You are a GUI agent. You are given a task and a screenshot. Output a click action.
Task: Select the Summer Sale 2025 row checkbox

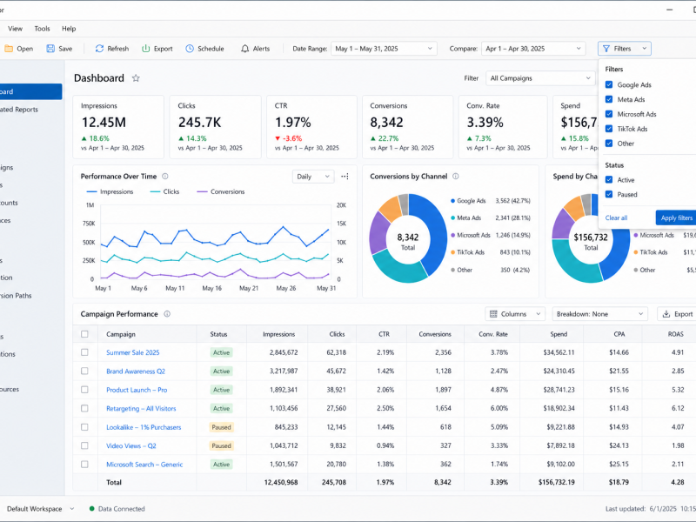click(x=84, y=352)
